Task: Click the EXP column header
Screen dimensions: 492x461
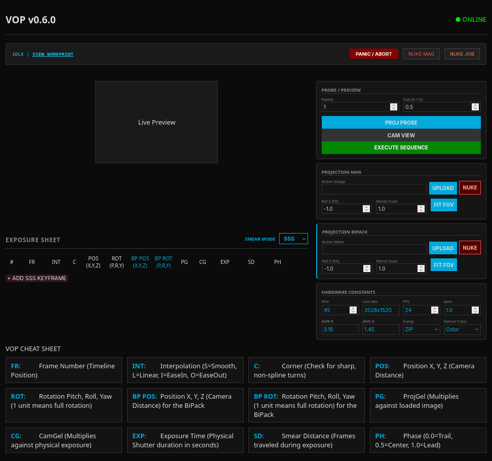Action: pos(224,262)
